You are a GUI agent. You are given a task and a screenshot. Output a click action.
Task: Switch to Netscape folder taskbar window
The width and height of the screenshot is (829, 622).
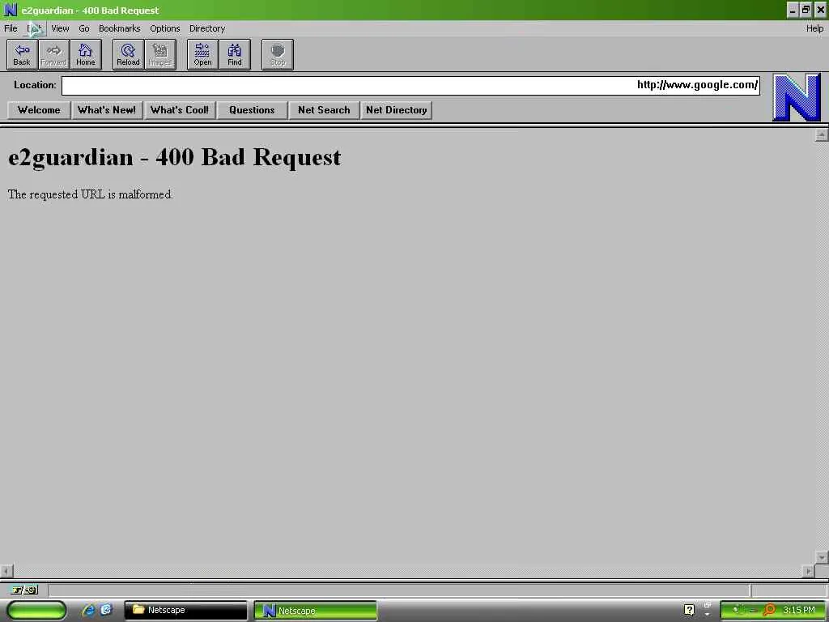185,610
